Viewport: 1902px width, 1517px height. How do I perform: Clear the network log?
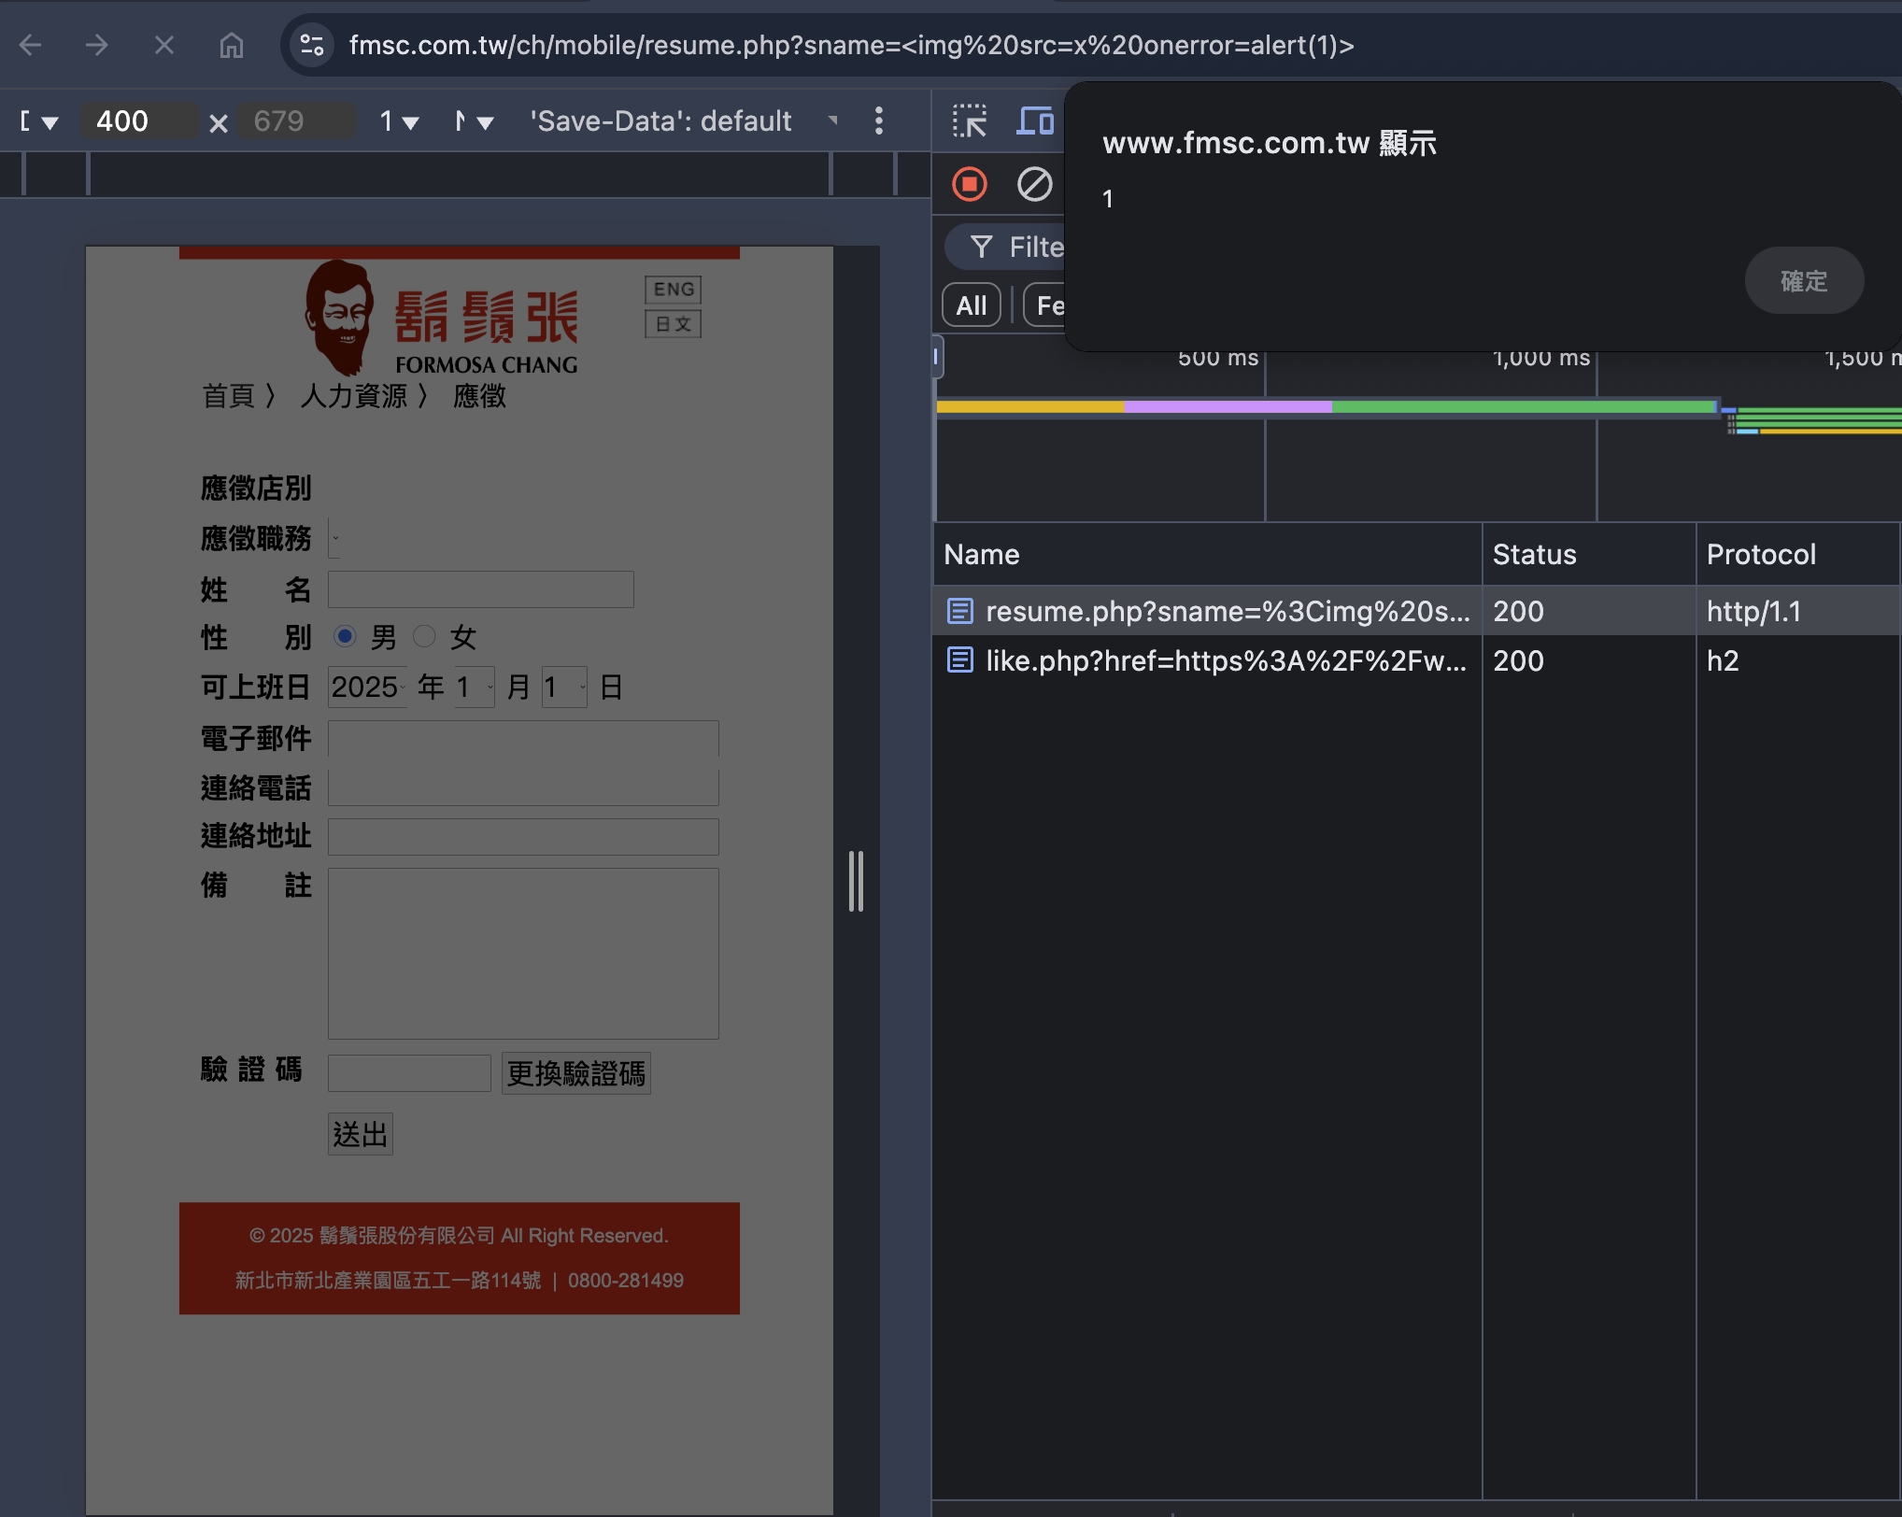(x=1035, y=184)
